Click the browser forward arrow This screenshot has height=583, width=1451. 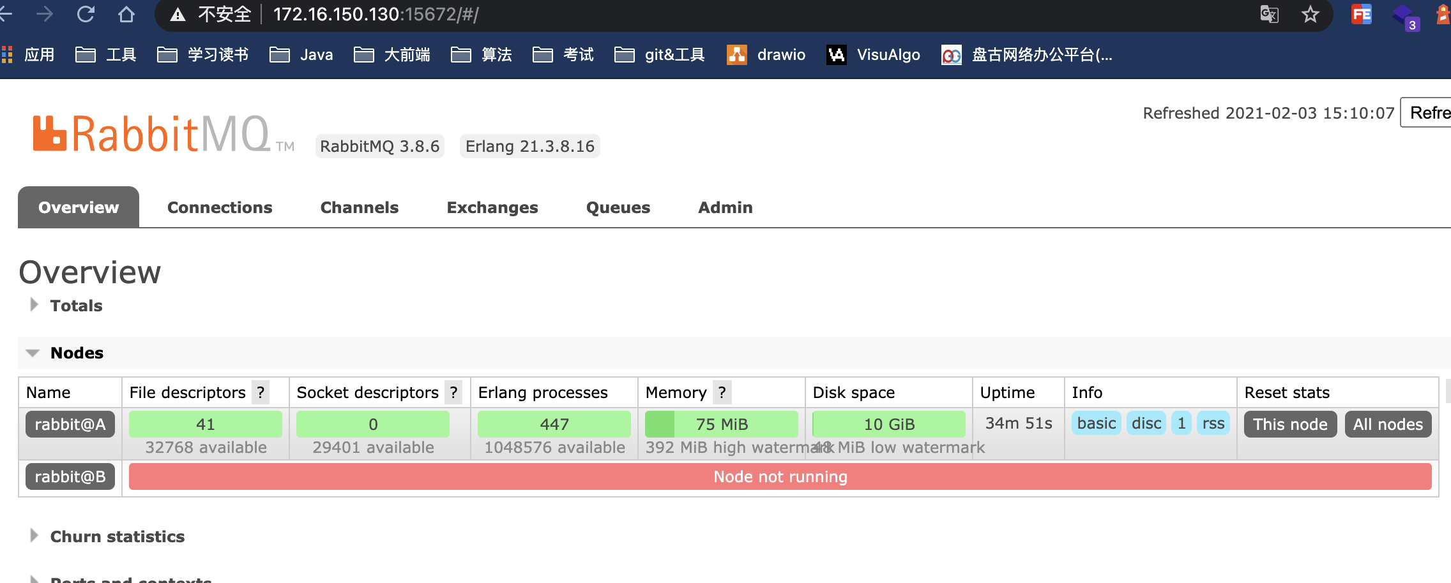point(45,14)
